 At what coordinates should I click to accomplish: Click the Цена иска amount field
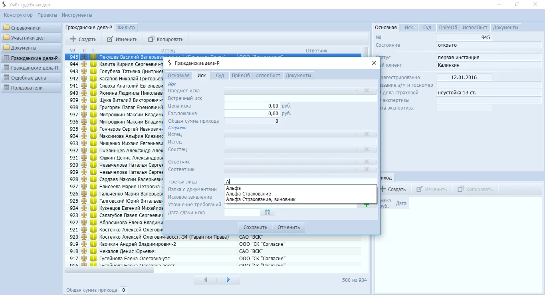tap(252, 106)
